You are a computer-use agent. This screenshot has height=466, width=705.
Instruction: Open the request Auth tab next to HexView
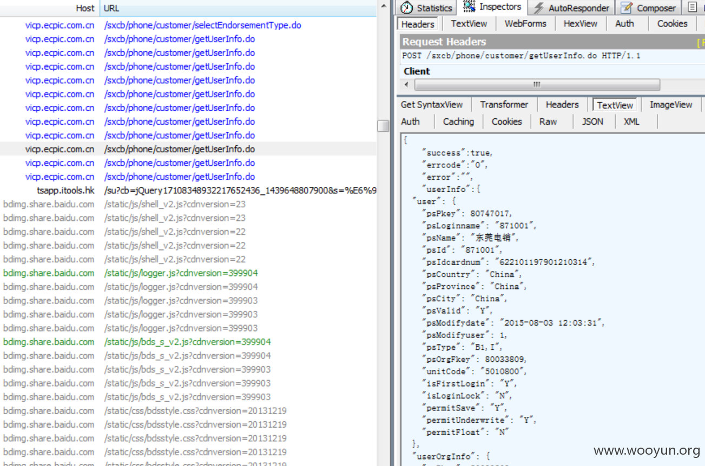pyautogui.click(x=624, y=24)
